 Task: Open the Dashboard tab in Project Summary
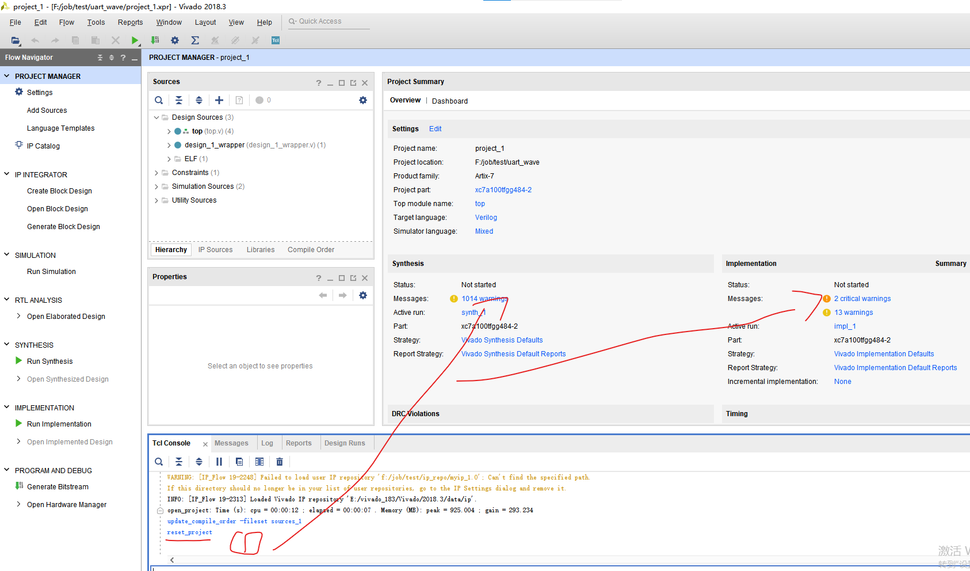pos(450,101)
